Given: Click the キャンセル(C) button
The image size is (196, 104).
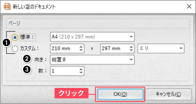Looking at the screenshot, I should 168,95.
